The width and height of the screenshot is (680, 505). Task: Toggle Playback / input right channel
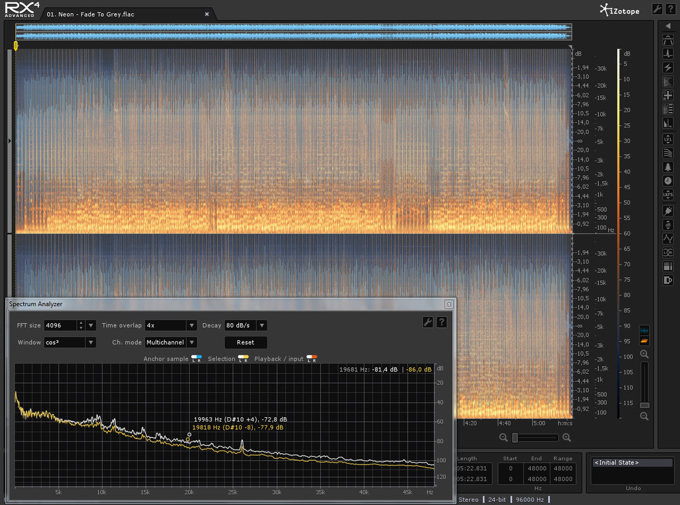(314, 359)
